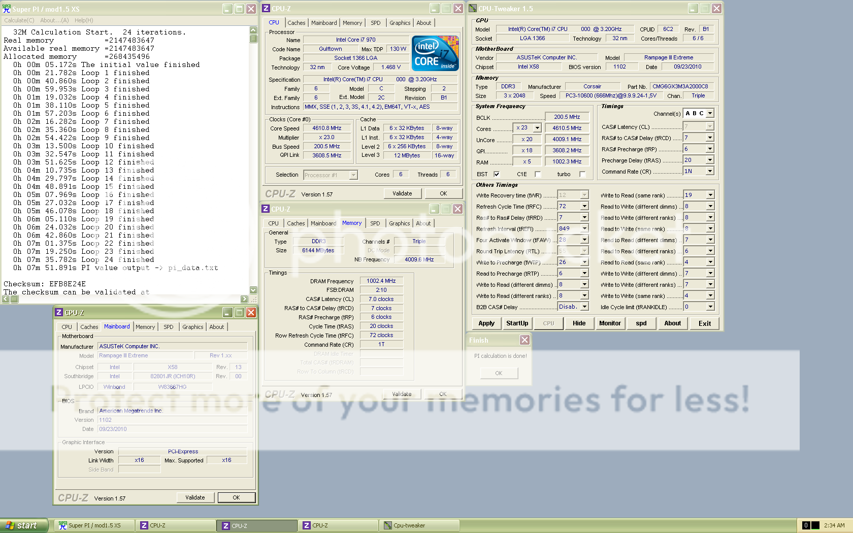Open the Calculate menu in Super PI
Screen dimensions: 853x533
[19, 20]
